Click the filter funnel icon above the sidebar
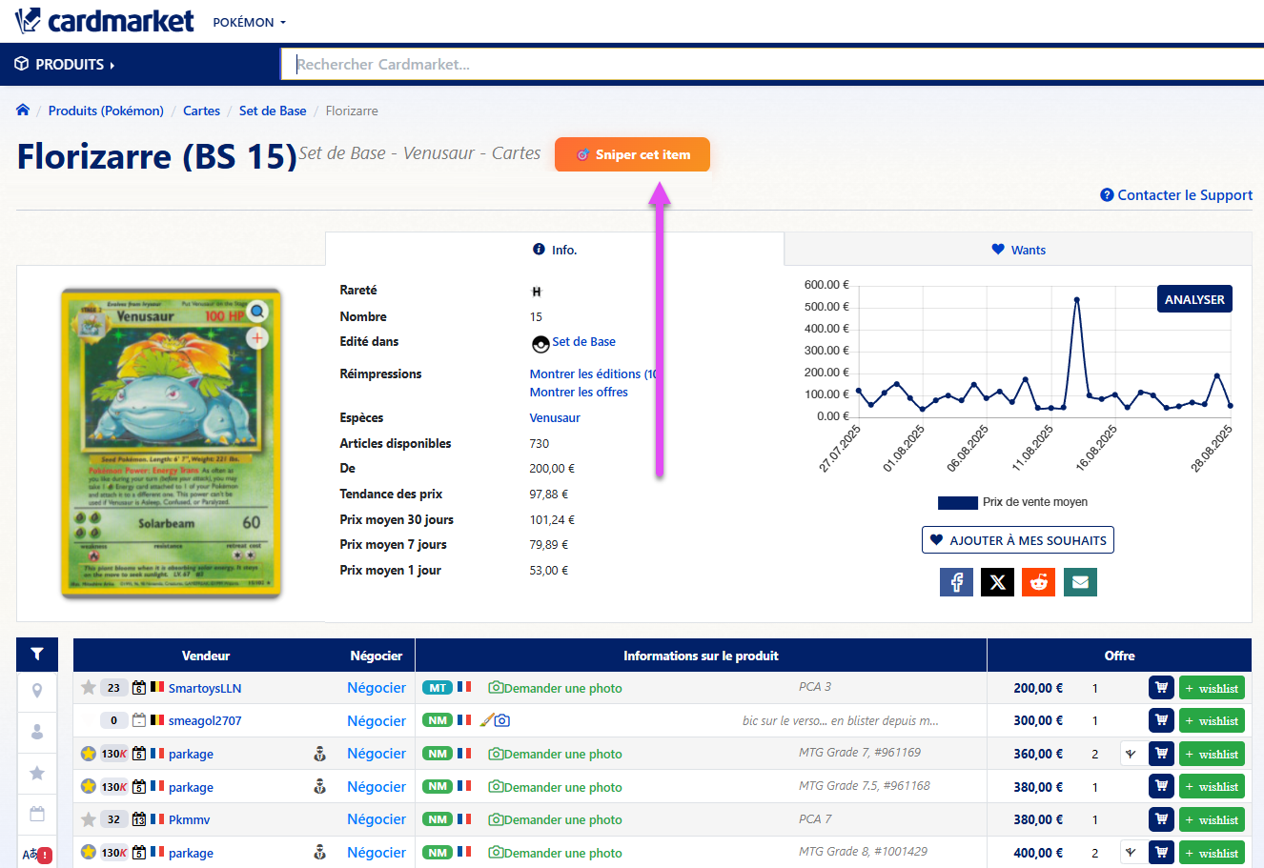This screenshot has height=868, width=1264. (37, 655)
